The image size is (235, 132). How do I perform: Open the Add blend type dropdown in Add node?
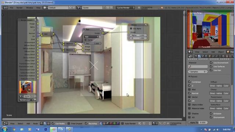[91, 37]
